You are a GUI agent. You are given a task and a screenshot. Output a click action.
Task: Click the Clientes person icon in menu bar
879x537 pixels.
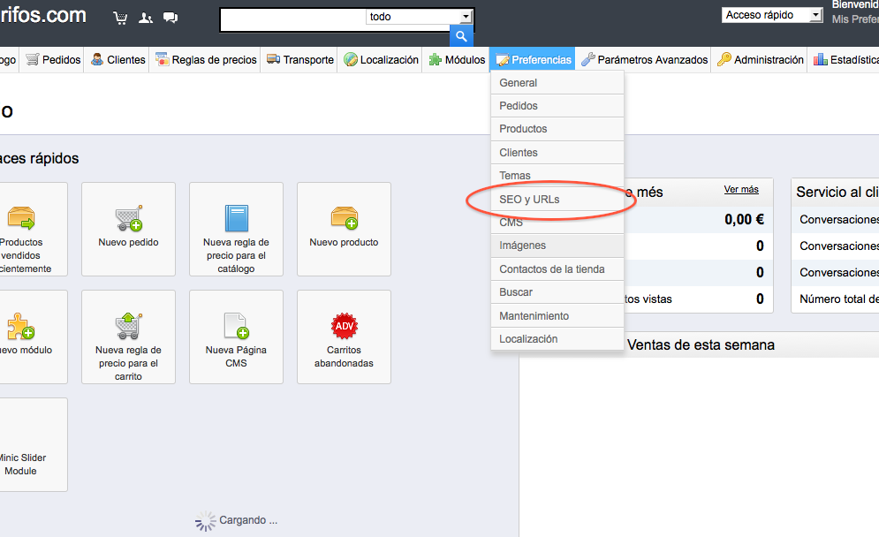tap(97, 59)
